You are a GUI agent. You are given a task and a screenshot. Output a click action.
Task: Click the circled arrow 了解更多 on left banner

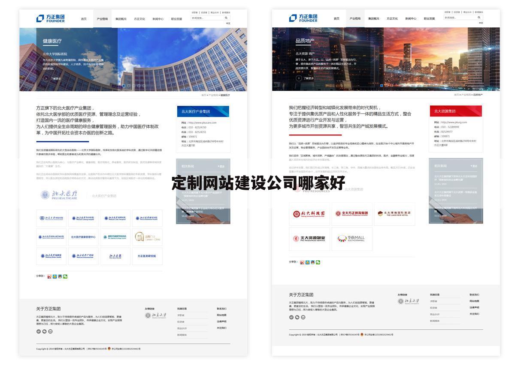tap(46, 78)
